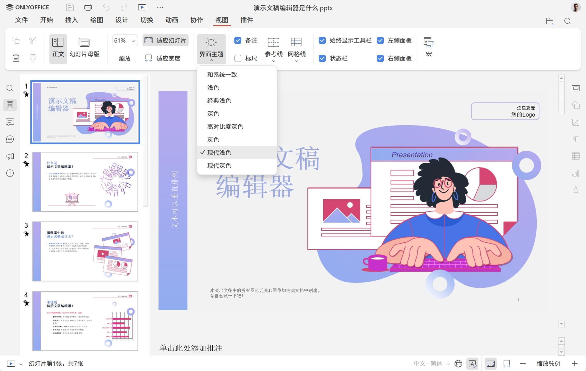Viewport: 586px width, 371px height.
Task: Open left sidebar comments icon
Action: coord(10,122)
